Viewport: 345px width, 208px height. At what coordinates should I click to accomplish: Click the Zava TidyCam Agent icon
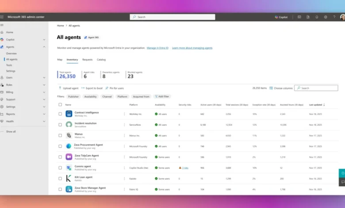[x=69, y=157]
